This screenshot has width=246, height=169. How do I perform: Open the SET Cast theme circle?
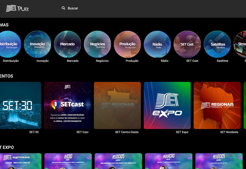click(x=187, y=44)
